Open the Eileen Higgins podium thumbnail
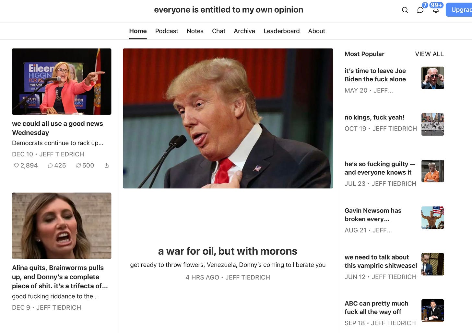Viewport: 472px width, 333px height. click(x=62, y=82)
